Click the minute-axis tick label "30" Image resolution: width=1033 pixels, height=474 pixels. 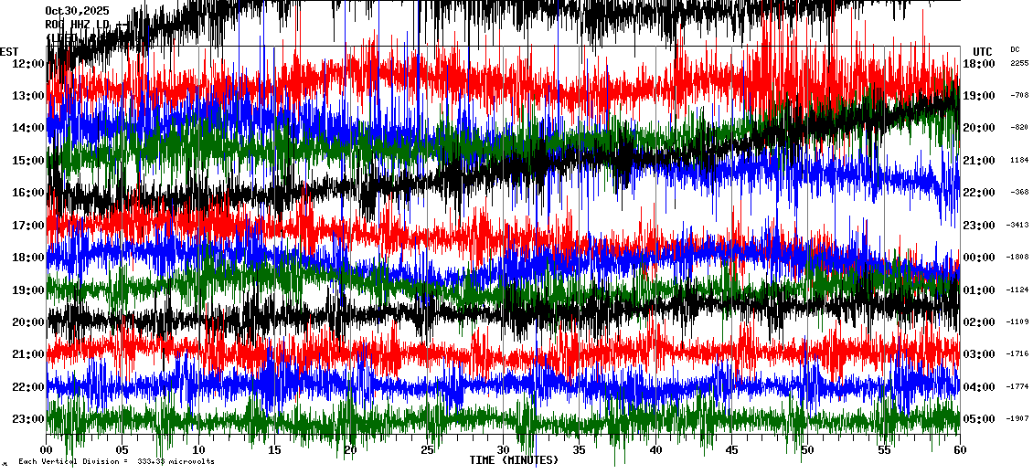click(x=504, y=450)
